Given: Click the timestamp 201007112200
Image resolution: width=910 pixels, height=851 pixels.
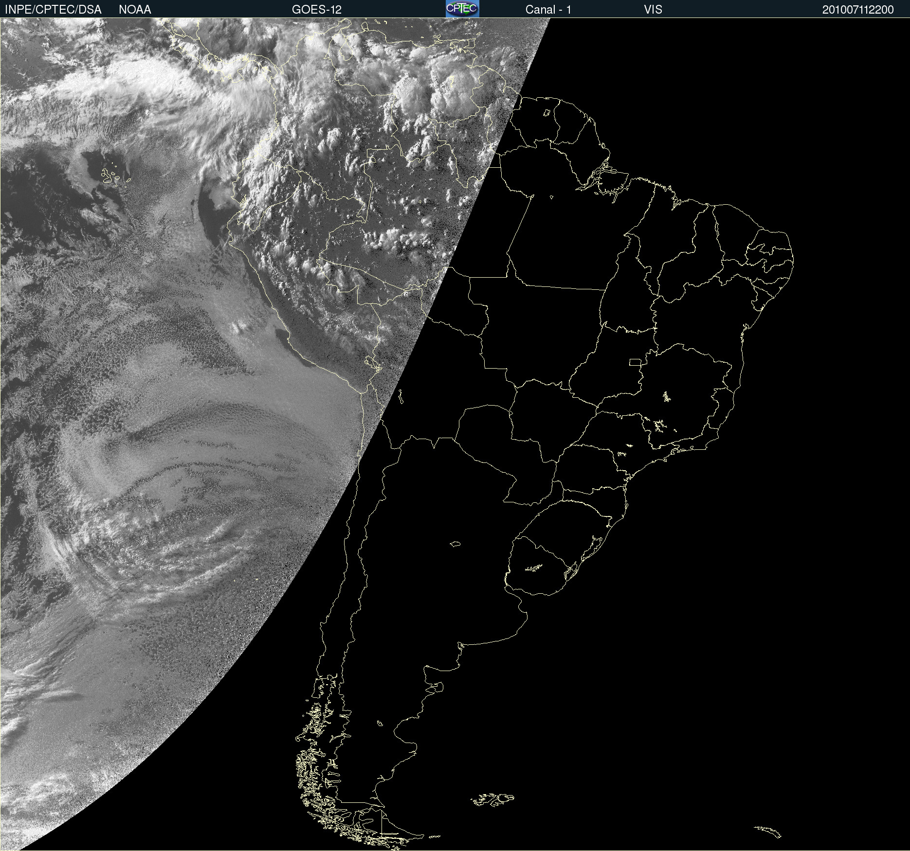Looking at the screenshot, I should 858,10.
